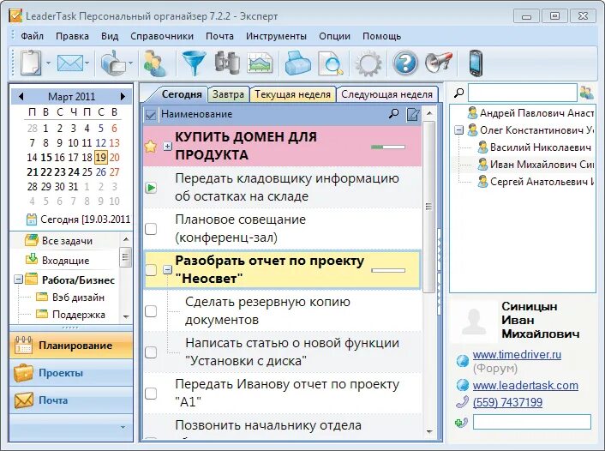Collapse the Работа/Бизнес tree node
Screen dimensions: 605x451
18,280
